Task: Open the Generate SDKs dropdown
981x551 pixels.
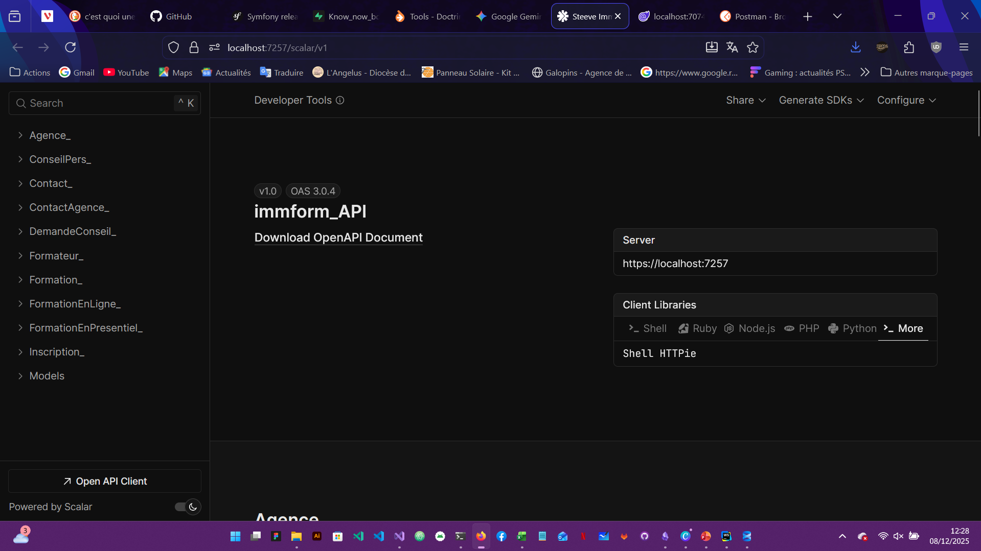Action: coord(821,101)
